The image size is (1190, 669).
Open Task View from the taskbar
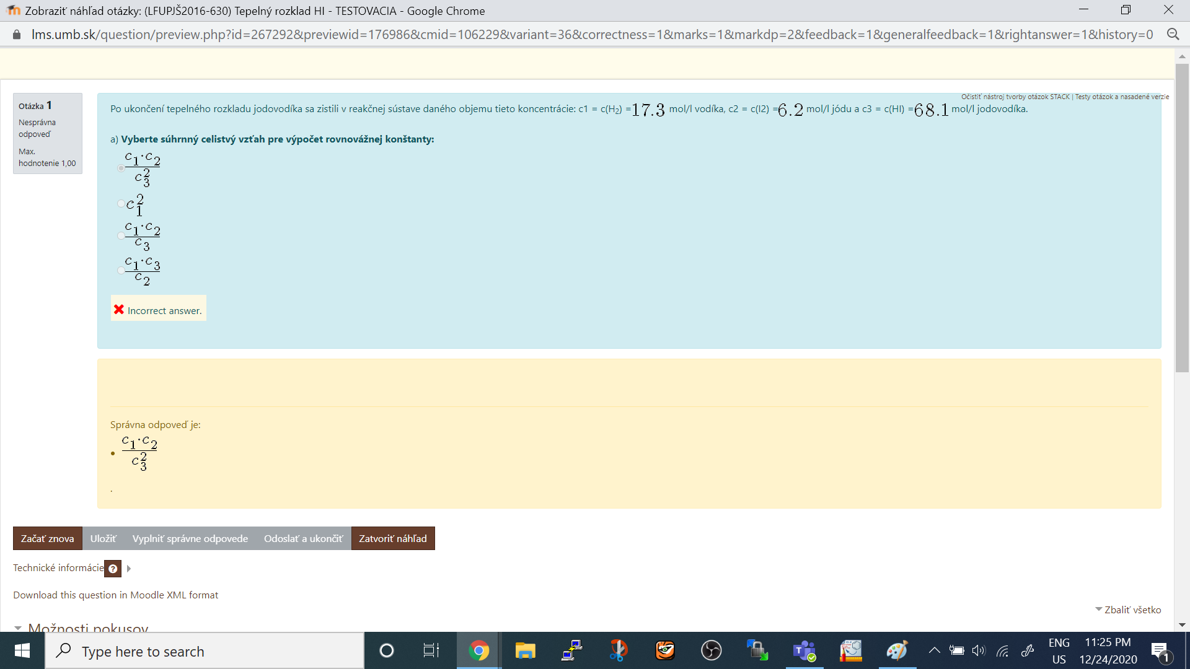pos(431,650)
